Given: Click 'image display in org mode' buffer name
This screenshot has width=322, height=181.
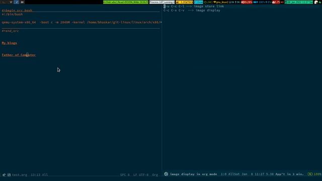Looking at the screenshot, I should [193, 174].
